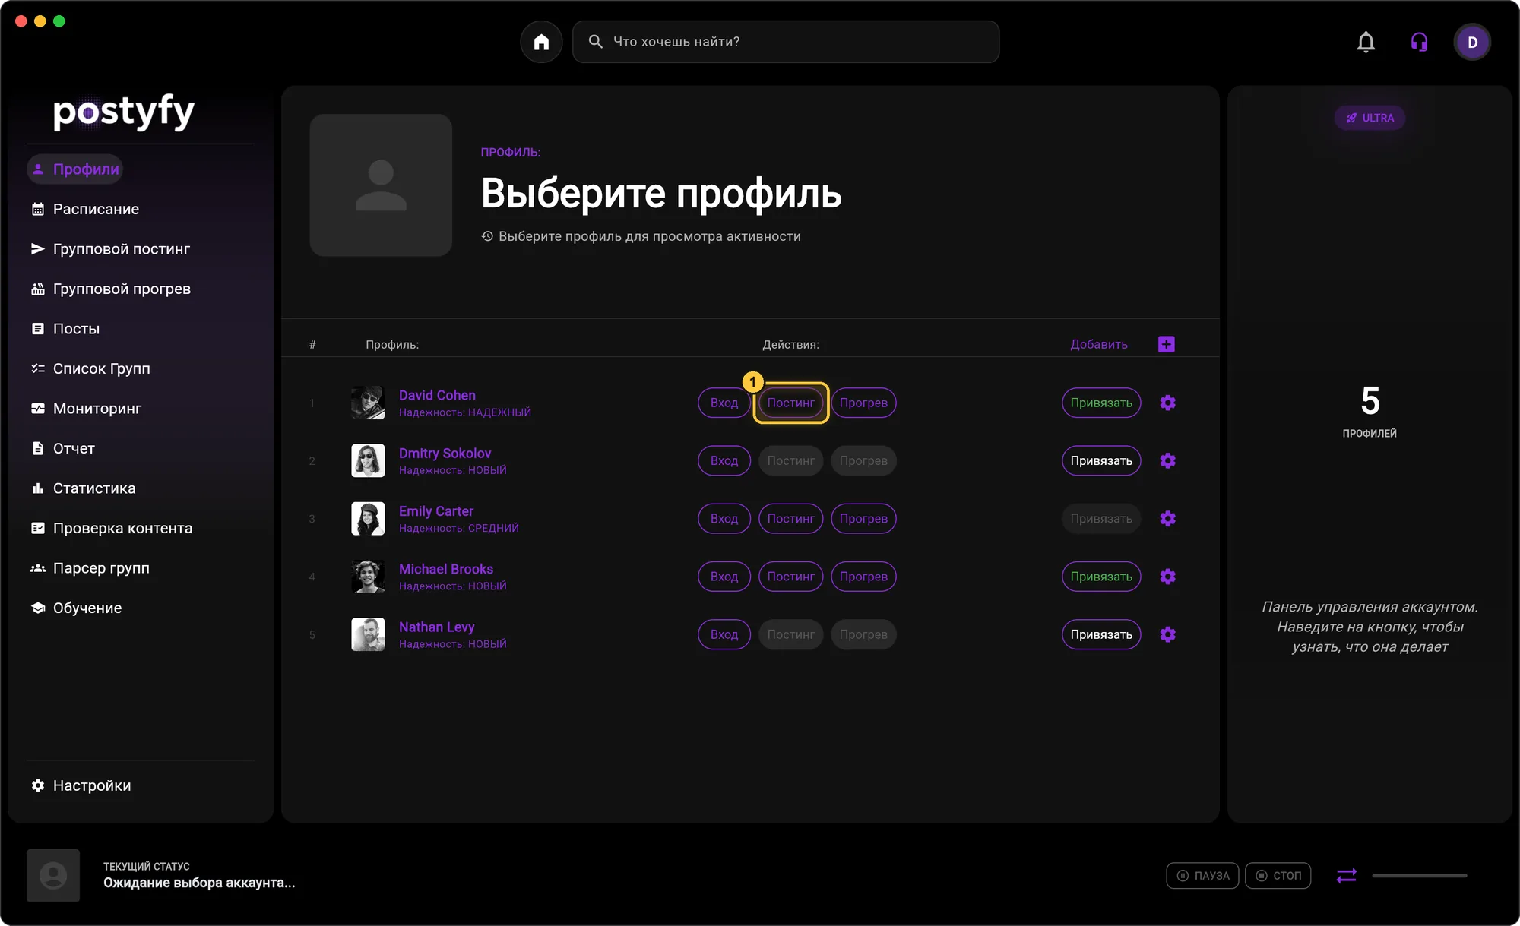Click the Добавить link
Image resolution: width=1520 pixels, height=926 pixels.
(x=1099, y=344)
